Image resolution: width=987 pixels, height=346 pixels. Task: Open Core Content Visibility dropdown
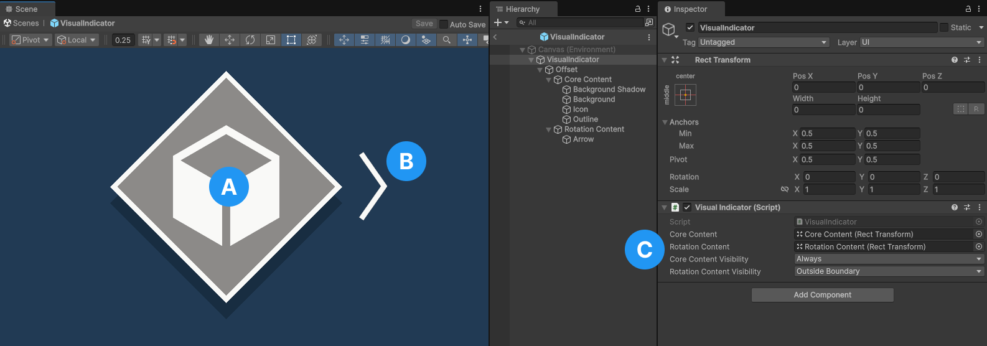point(889,259)
